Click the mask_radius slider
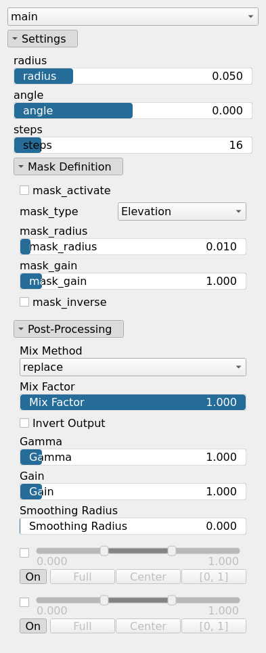Image resolution: width=266 pixels, height=653 pixels. click(x=133, y=246)
